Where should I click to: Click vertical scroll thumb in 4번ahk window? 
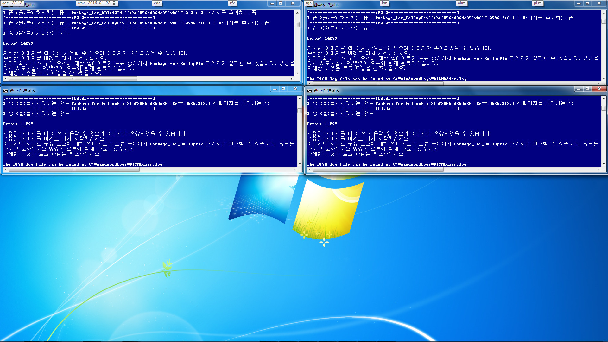tap(604, 108)
